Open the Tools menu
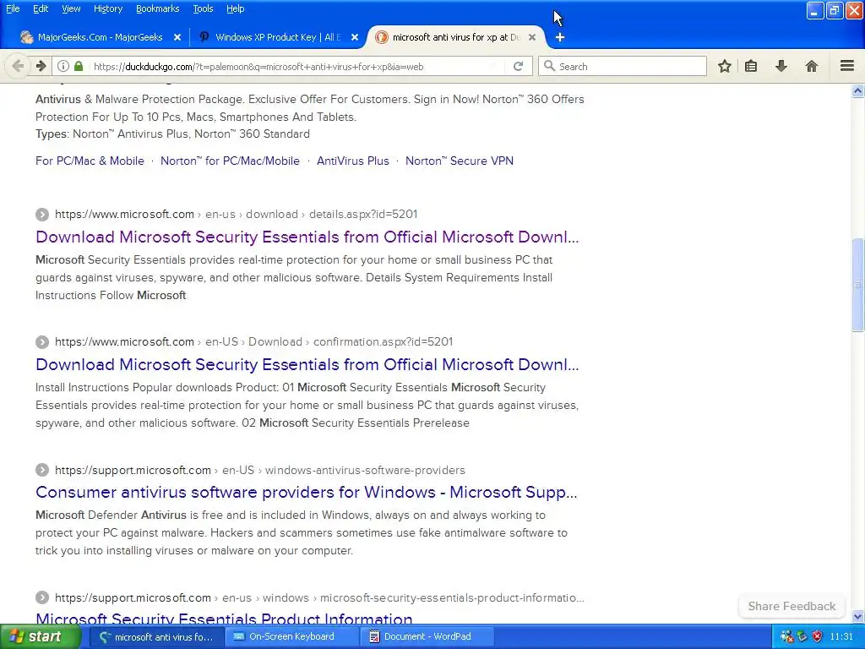The image size is (865, 649). [x=203, y=8]
